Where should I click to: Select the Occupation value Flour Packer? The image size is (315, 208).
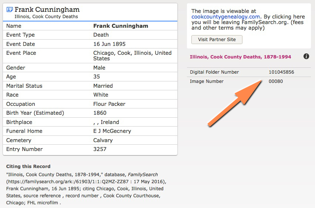tap(109, 104)
